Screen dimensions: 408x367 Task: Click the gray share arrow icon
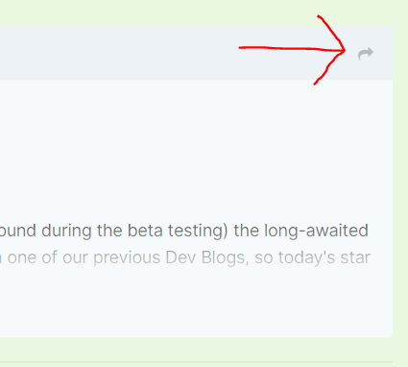(x=366, y=54)
